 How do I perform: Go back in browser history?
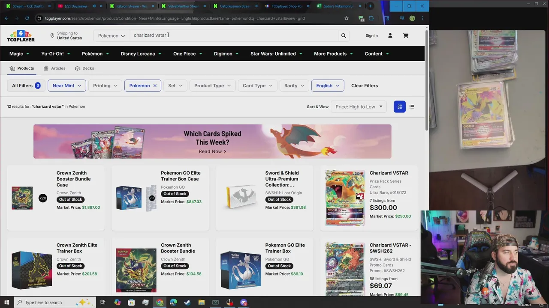6,18
